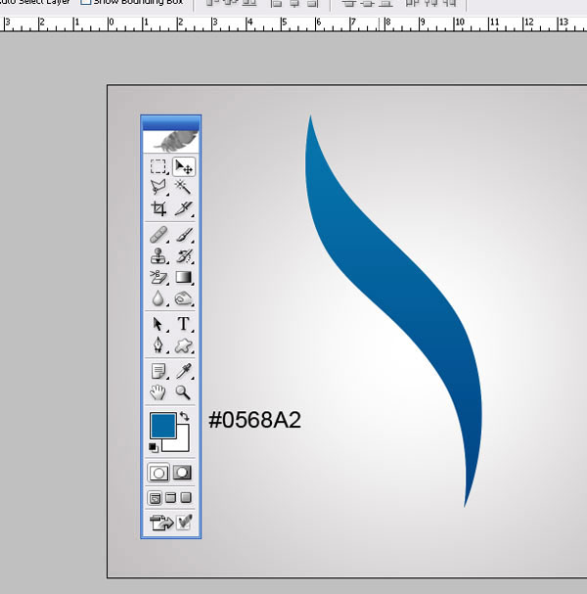The height and width of the screenshot is (594, 587).
Task: Select the Hand tool
Action: 158,392
